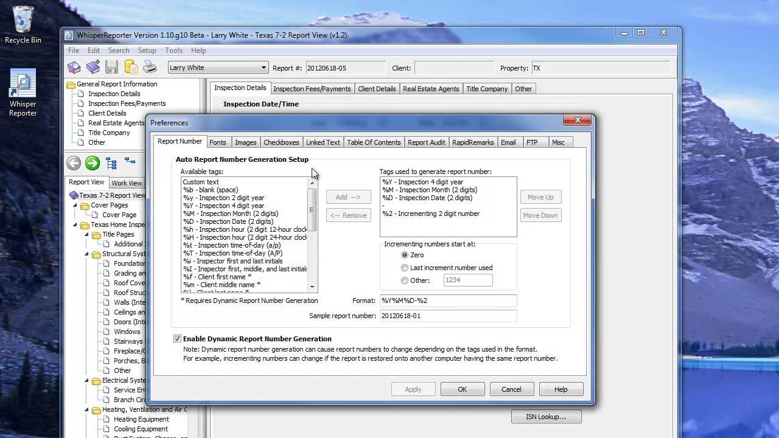Image resolution: width=779 pixels, height=438 pixels.
Task: Click the ISN Lookup button
Action: (546, 417)
